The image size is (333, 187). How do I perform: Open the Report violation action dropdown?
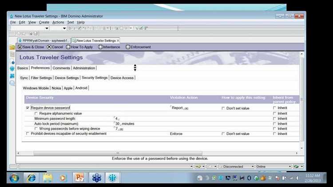coord(186,108)
